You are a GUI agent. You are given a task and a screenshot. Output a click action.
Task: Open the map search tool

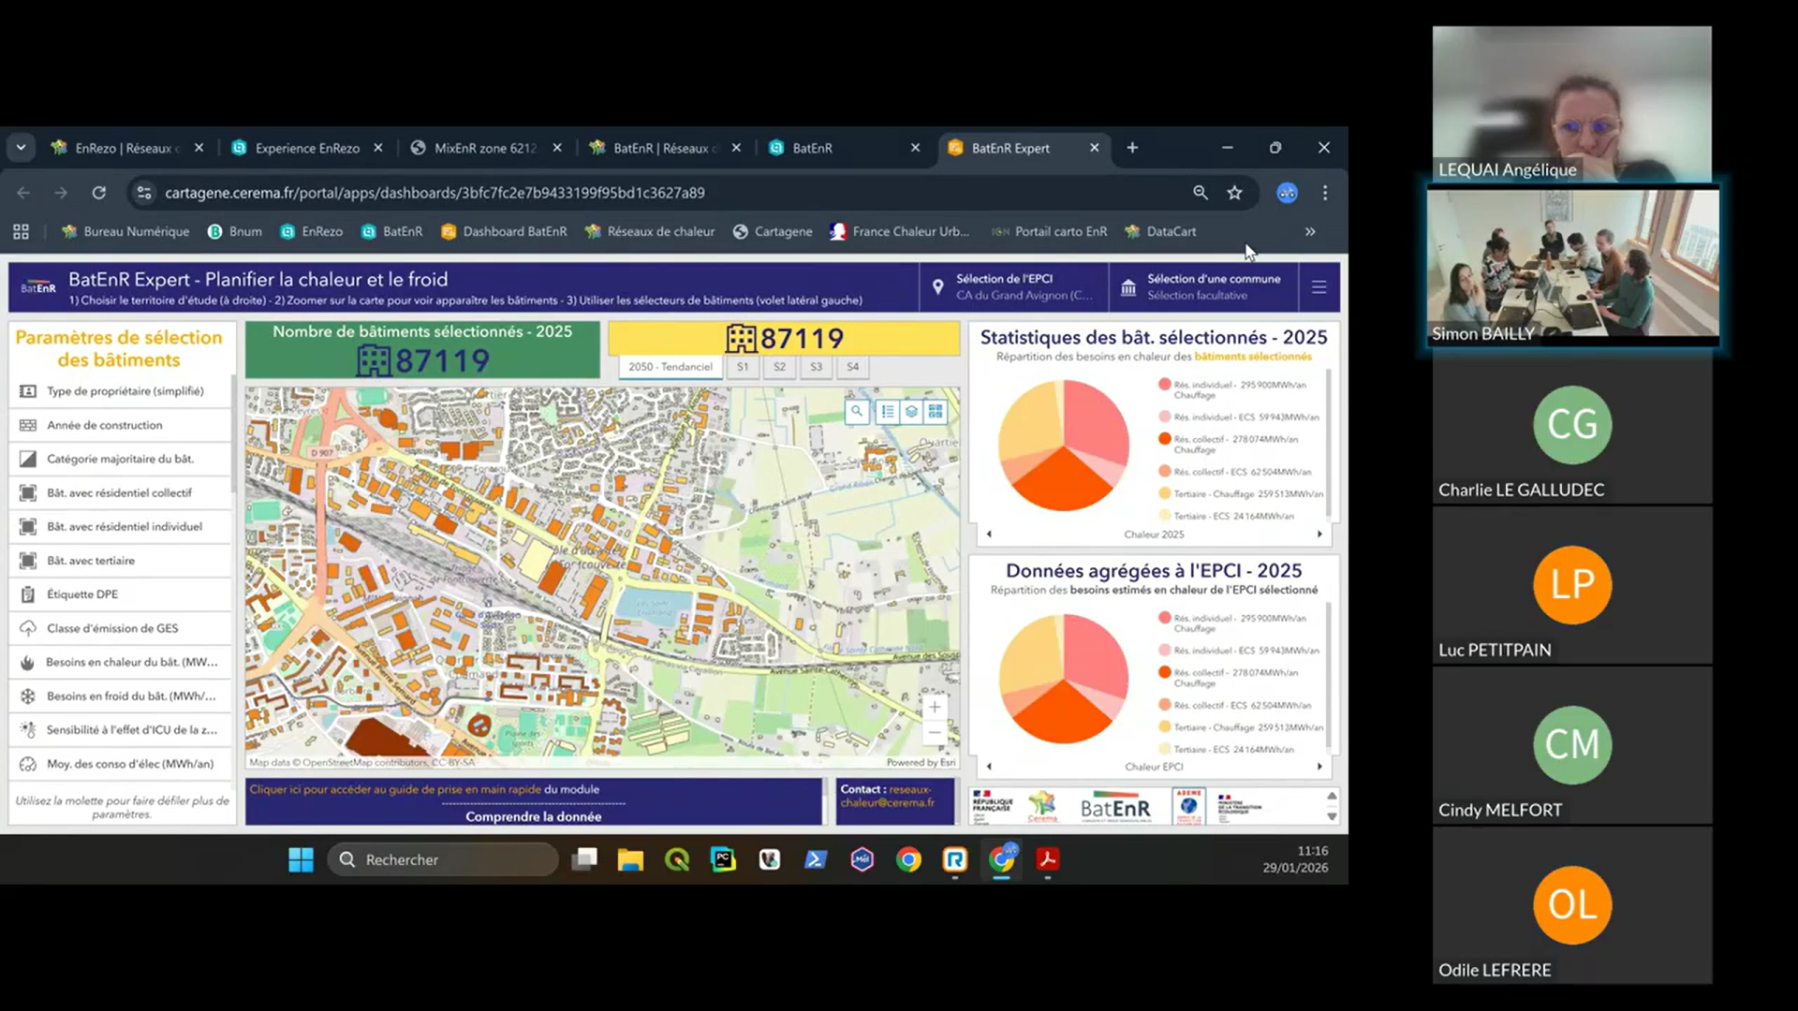857,412
